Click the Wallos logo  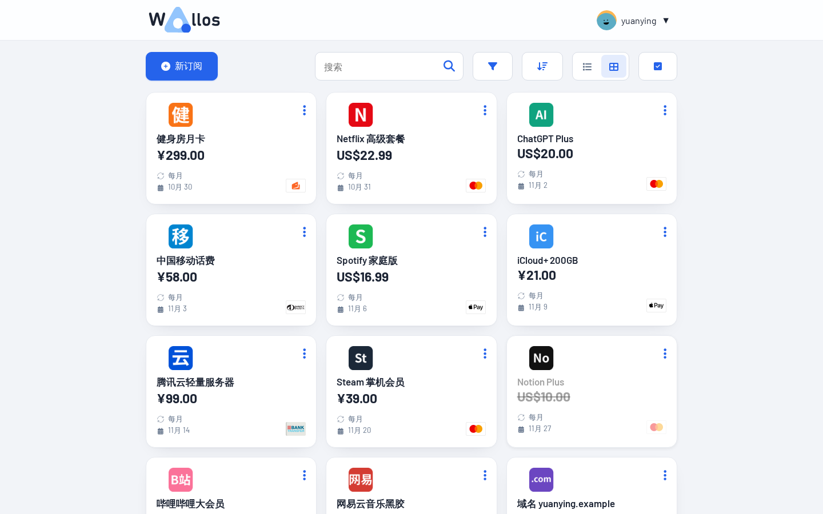pos(184,20)
